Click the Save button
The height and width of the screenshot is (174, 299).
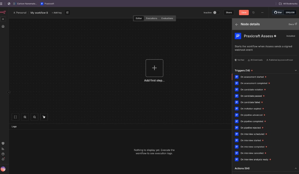pyautogui.click(x=244, y=12)
